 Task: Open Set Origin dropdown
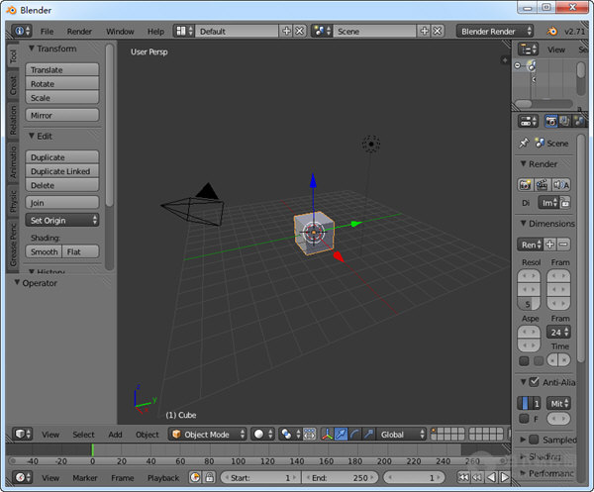[x=62, y=220]
